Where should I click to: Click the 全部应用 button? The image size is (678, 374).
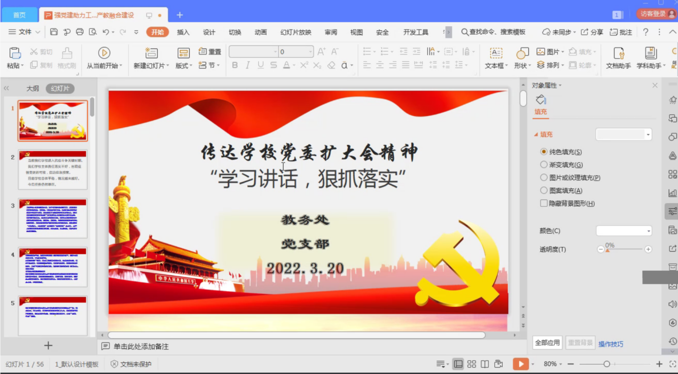coord(548,343)
